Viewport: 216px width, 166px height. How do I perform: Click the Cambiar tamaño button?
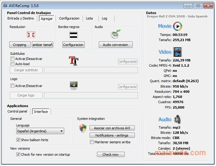point(42,45)
